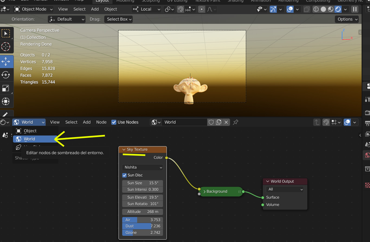Select the Select Box tool in the viewport toolbar
This screenshot has width=370, height=242.
(6, 34)
